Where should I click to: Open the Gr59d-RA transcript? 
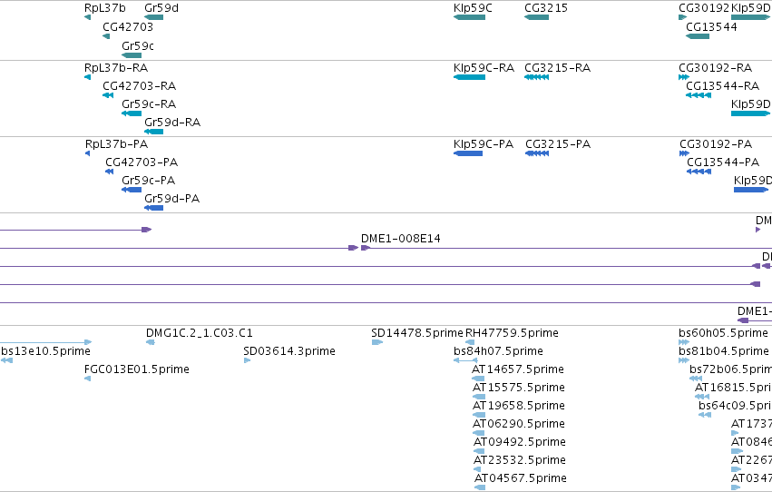153,132
